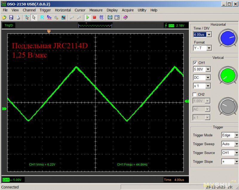Uncheck the CH1 channel checkbox
Screen dimensions: 239x190
(x=195, y=63)
